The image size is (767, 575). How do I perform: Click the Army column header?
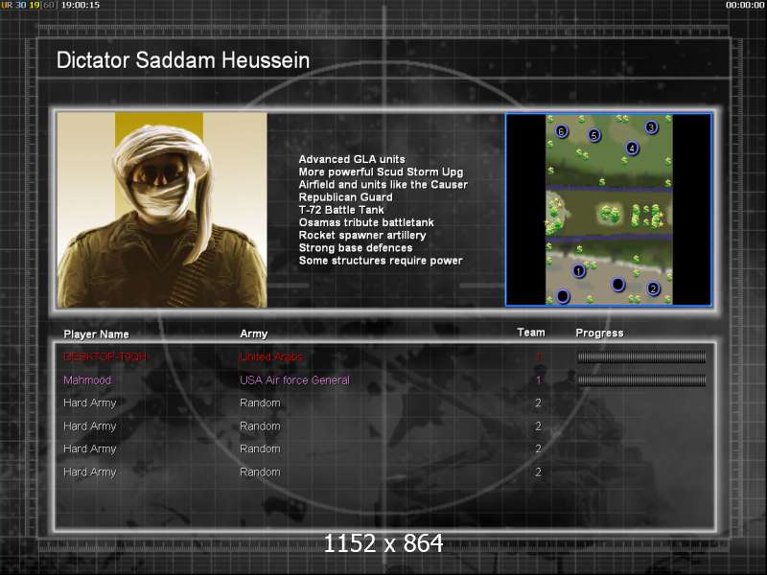(x=253, y=333)
